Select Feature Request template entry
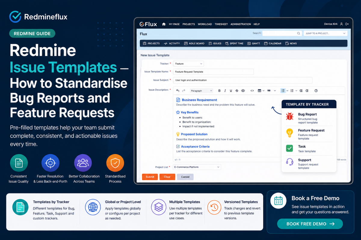 [309, 134]
